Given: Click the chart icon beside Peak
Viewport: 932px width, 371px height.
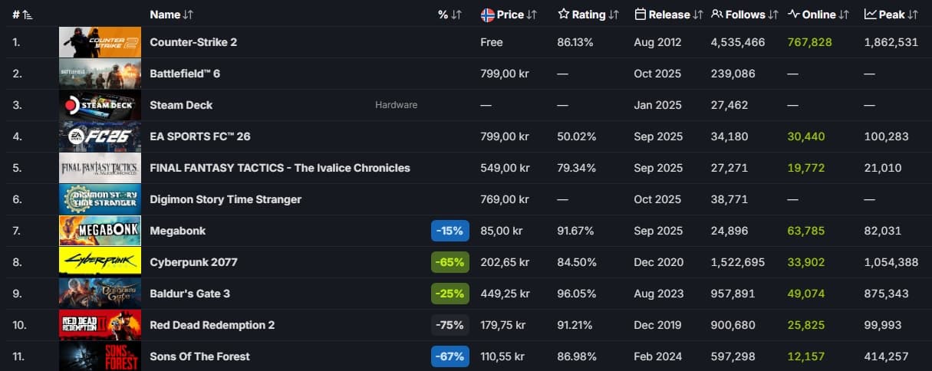Looking at the screenshot, I should pyautogui.click(x=871, y=15).
